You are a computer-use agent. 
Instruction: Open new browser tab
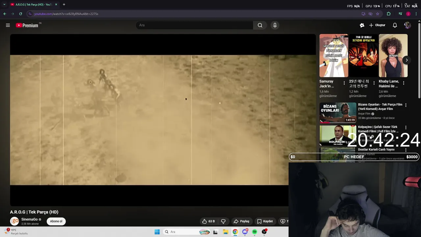tap(64, 5)
